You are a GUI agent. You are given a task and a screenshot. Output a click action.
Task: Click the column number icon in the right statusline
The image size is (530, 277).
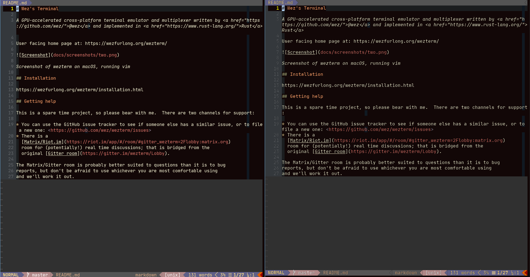[x=512, y=273]
